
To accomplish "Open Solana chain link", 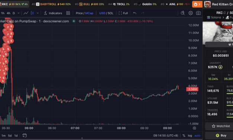I will click(214, 17).
